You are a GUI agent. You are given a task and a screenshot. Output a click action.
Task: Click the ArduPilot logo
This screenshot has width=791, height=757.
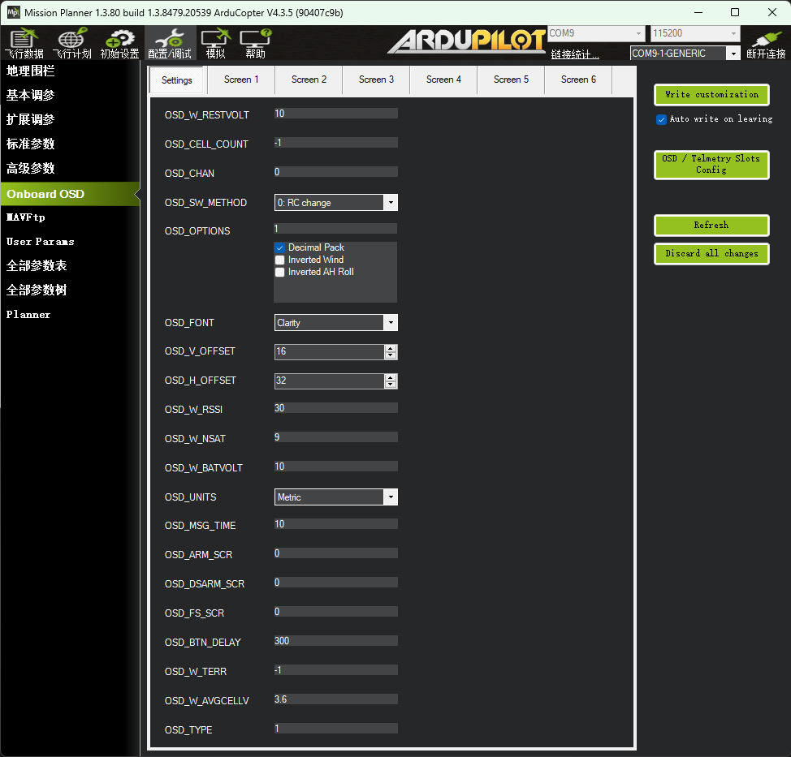click(x=466, y=41)
